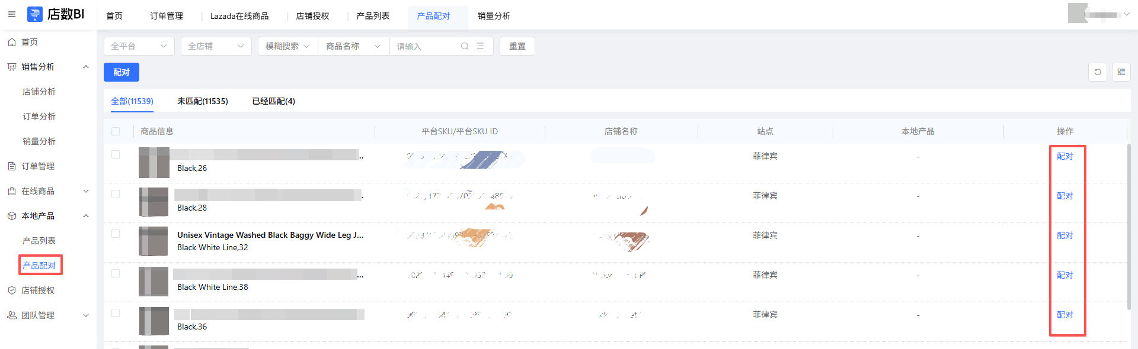Check the Black White Line,38 row checkbox

(x=116, y=273)
